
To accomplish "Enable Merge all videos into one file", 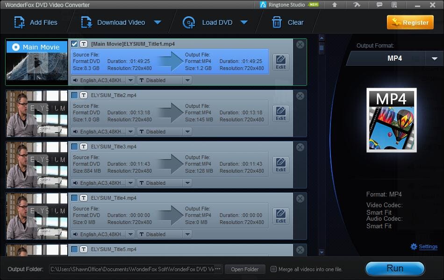I will (274, 269).
